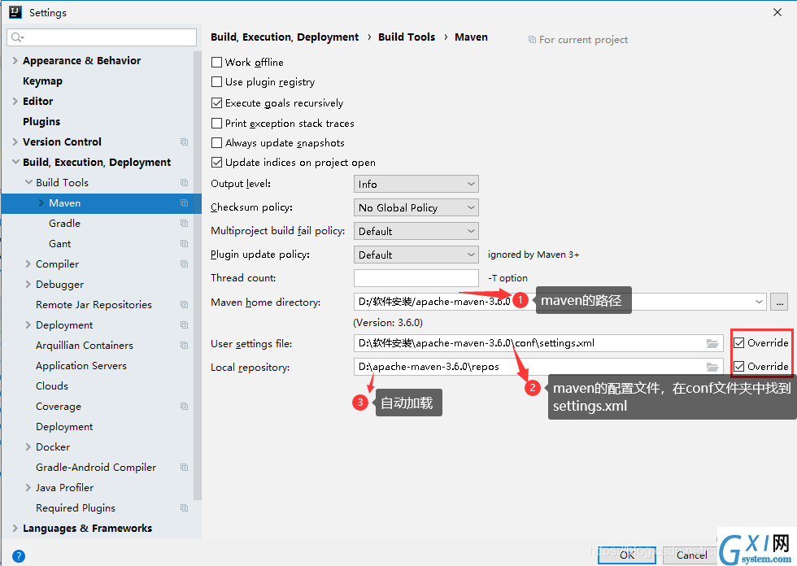Viewport: 797px width, 566px height.
Task: Select Required Plugins in the tree
Action: (76, 507)
